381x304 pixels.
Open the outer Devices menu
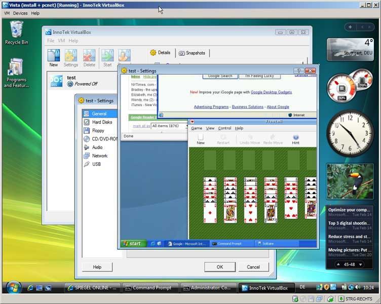pos(20,13)
